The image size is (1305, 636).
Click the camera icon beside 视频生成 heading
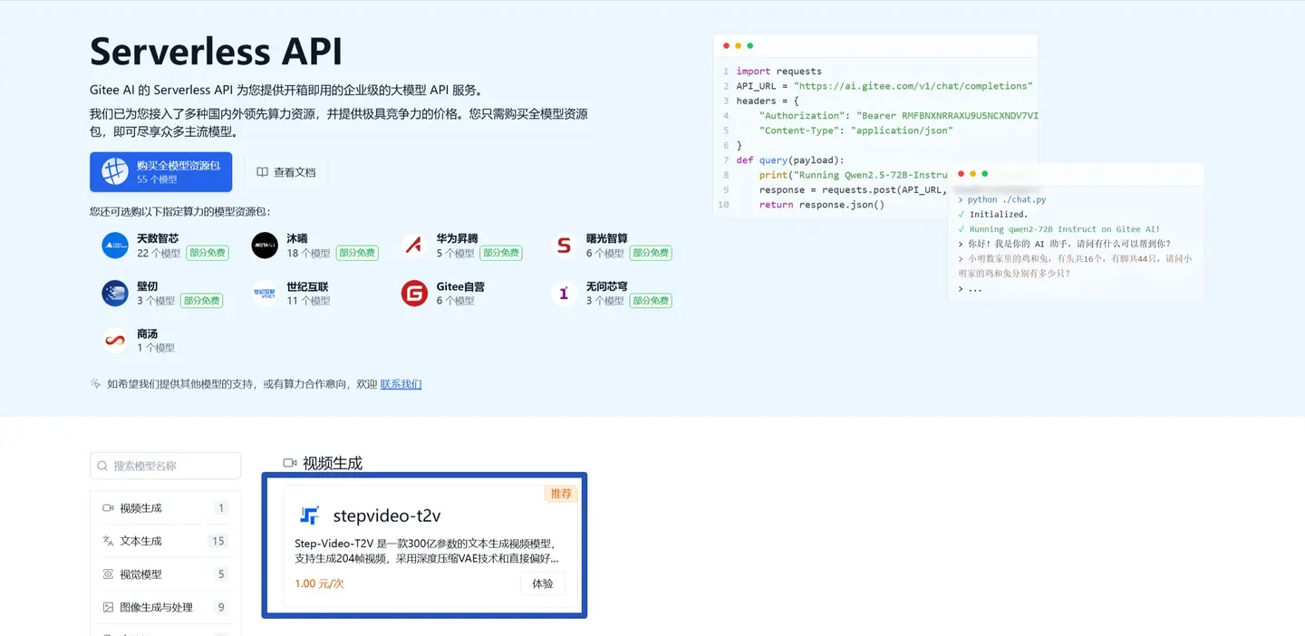[x=290, y=462]
